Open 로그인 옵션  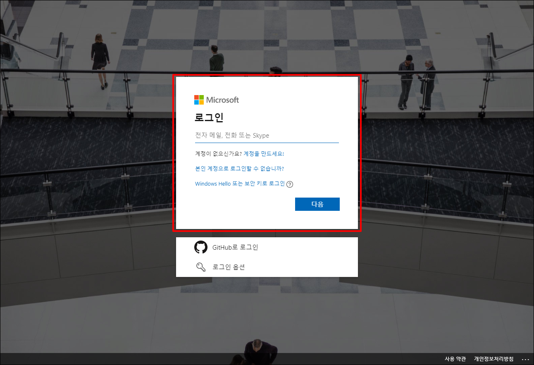[267, 267]
